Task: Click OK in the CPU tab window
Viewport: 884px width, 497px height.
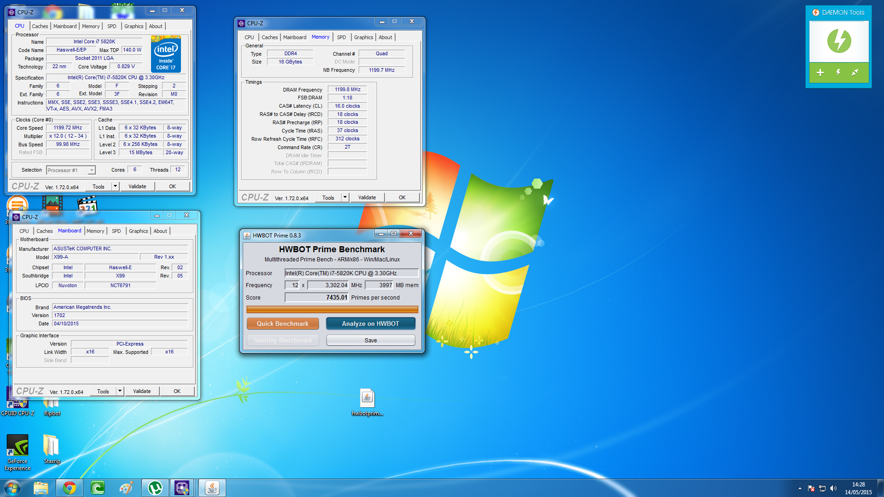Action: 172,186
